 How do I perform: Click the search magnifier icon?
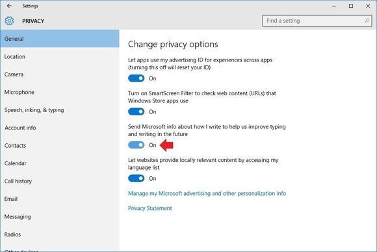[x=367, y=21]
